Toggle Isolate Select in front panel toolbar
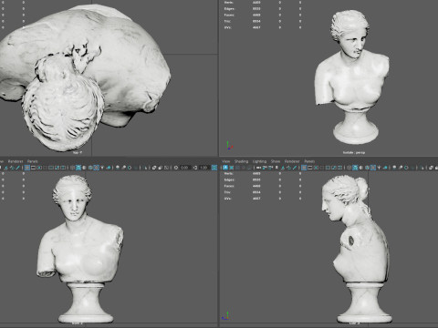The width and height of the screenshot is (438, 328). (145, 168)
